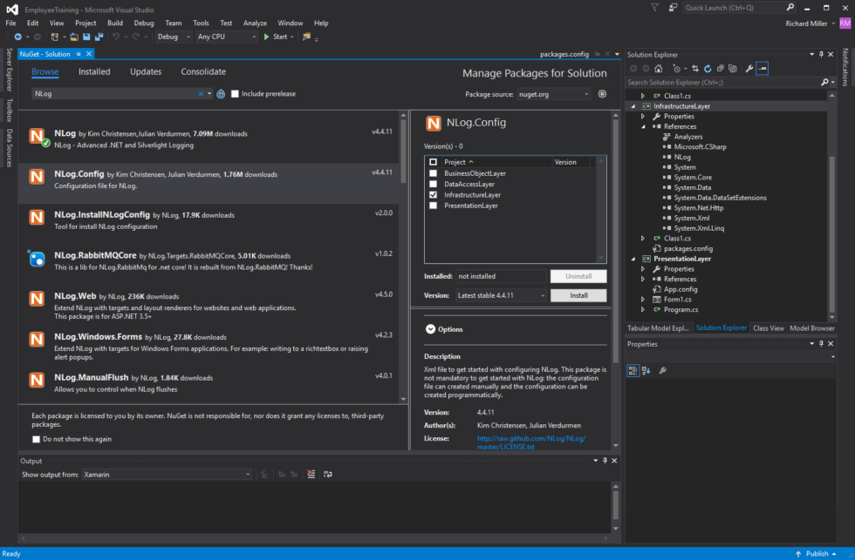Click the Save All icon
Viewport: 855px width, 560px height.
tap(99, 37)
